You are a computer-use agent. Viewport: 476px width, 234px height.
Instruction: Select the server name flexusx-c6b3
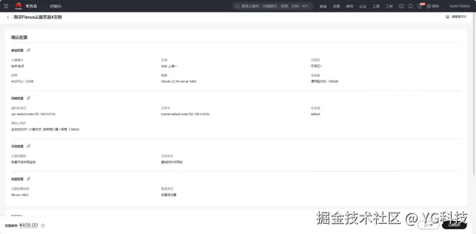click(x=20, y=194)
